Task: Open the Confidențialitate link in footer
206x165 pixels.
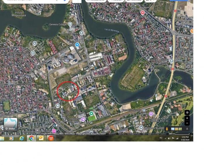Action: pyautogui.click(x=133, y=134)
